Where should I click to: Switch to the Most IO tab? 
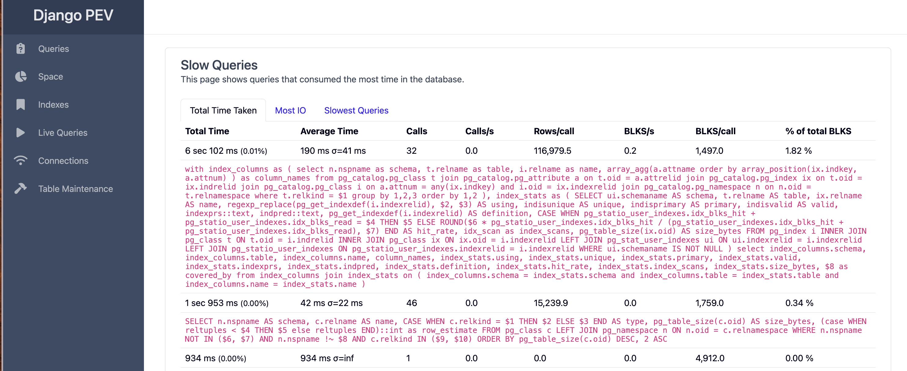[291, 110]
